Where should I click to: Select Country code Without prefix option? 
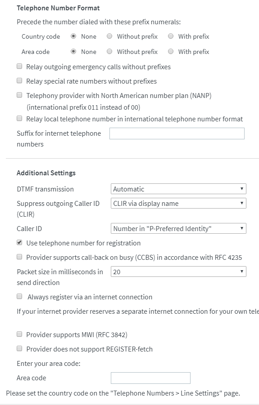[109, 36]
